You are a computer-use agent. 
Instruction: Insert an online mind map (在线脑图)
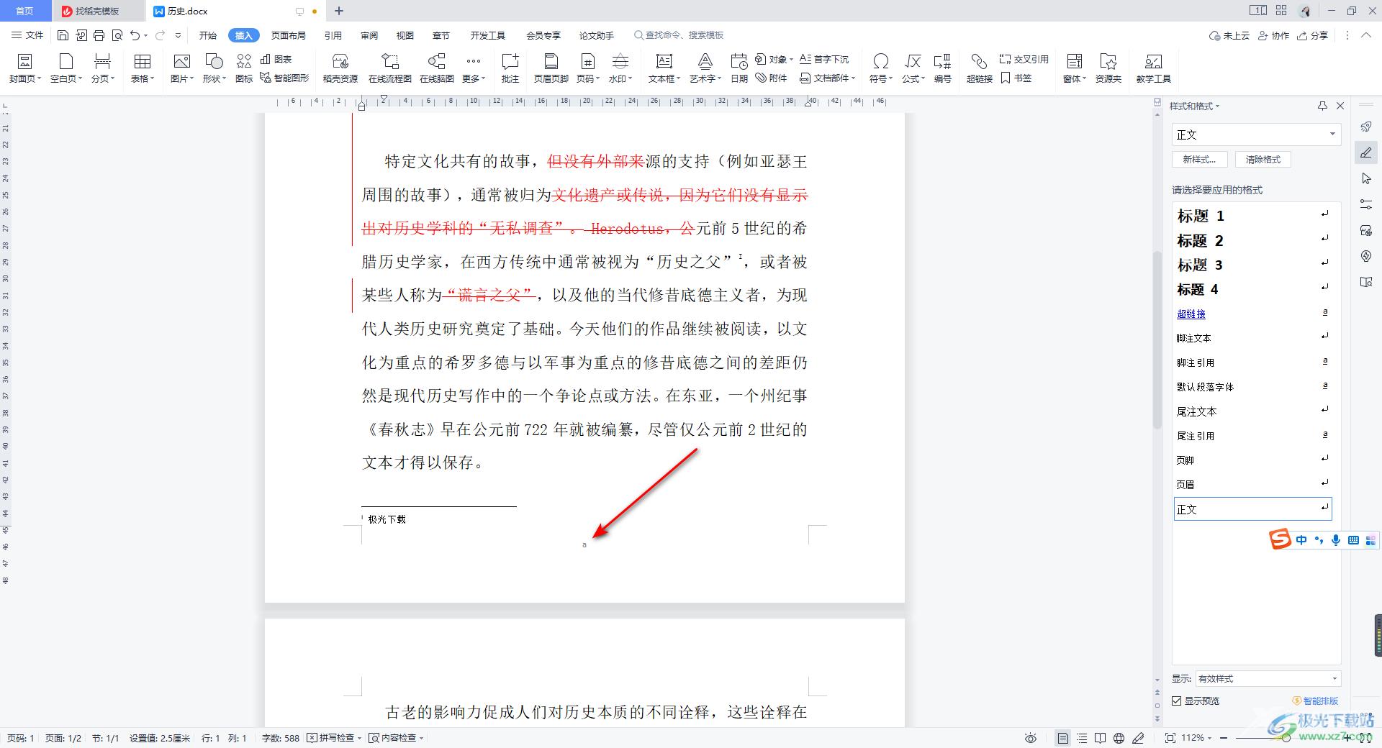tap(436, 68)
